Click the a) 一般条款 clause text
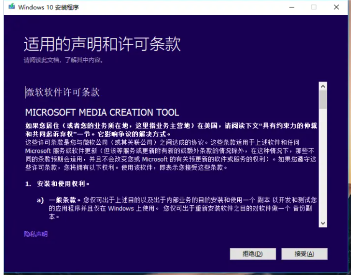The image size is (351, 275). (x=183, y=208)
